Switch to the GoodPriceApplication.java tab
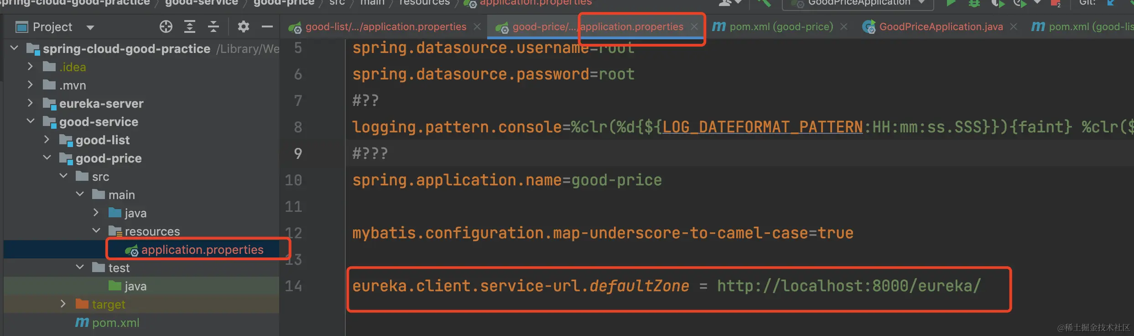This screenshot has height=336, width=1134. [941, 27]
